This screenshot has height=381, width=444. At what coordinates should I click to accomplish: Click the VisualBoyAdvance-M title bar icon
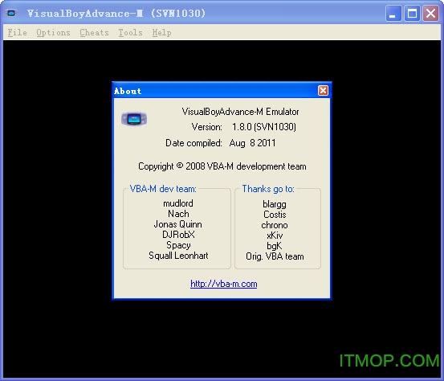11,13
